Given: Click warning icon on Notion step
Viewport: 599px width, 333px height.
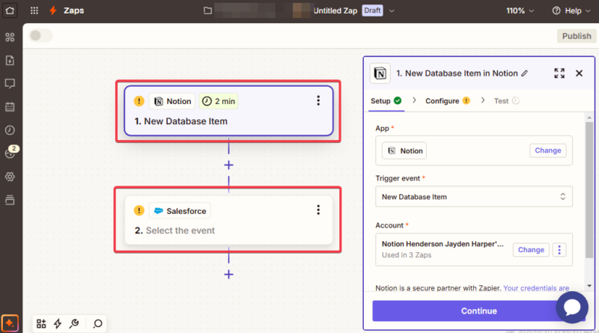Looking at the screenshot, I should 139,101.
